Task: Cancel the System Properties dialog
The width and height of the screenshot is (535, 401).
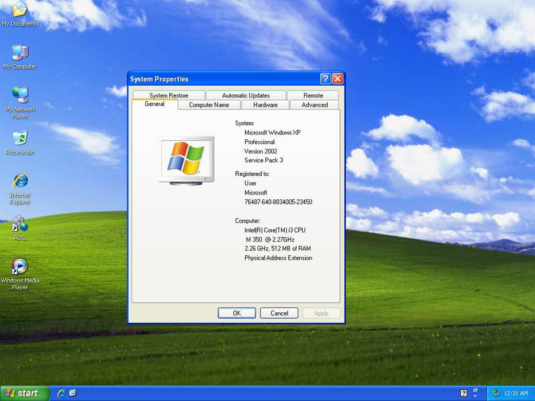Action: click(279, 313)
